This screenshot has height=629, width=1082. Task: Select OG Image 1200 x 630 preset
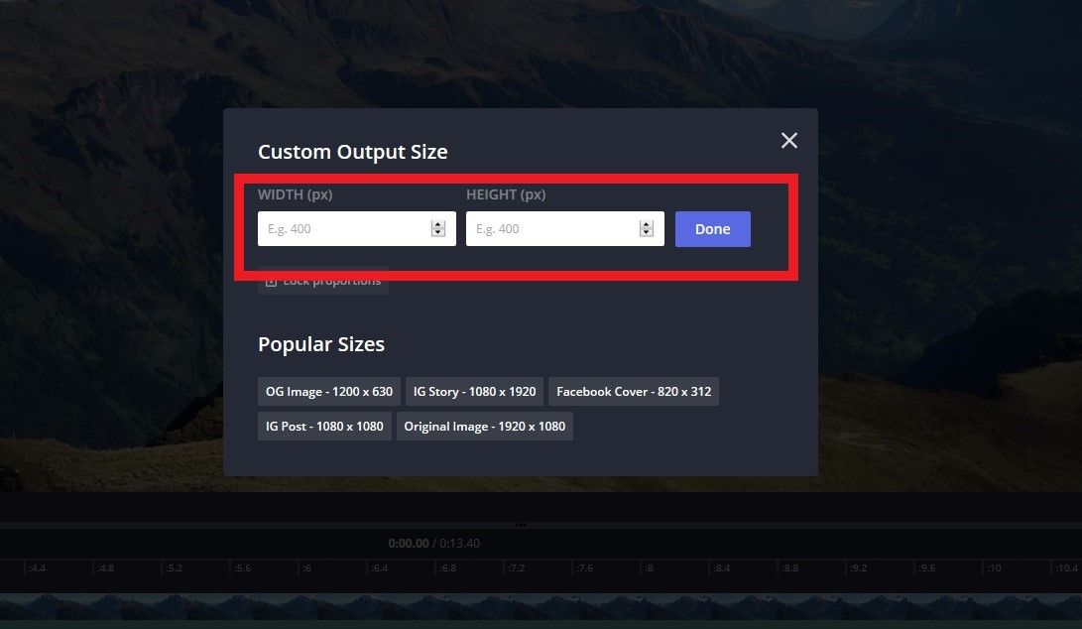click(x=328, y=392)
